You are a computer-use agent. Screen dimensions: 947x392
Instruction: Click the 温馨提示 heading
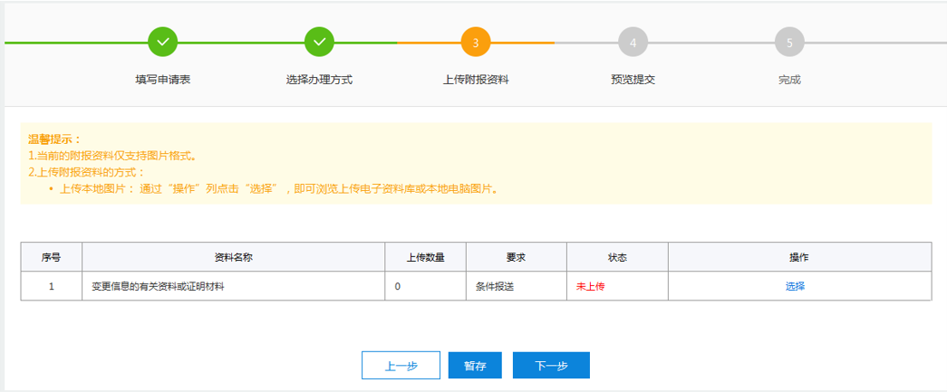54,139
